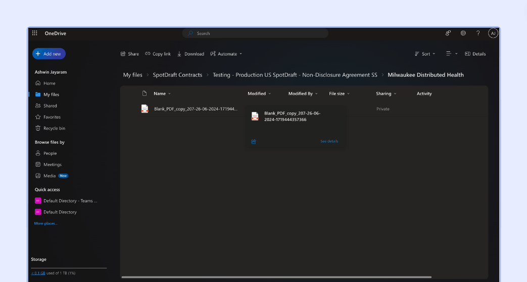Open Recycle bin in sidebar

(x=54, y=128)
